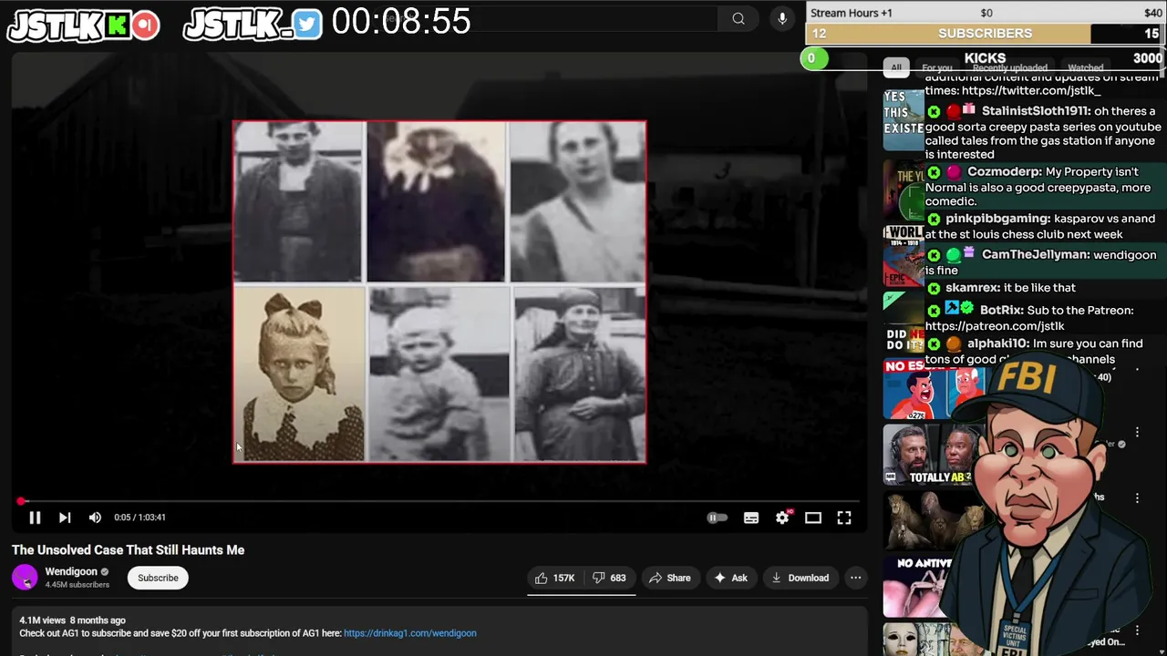Toggle the autoplay switch
The image size is (1167, 656).
pos(718,518)
